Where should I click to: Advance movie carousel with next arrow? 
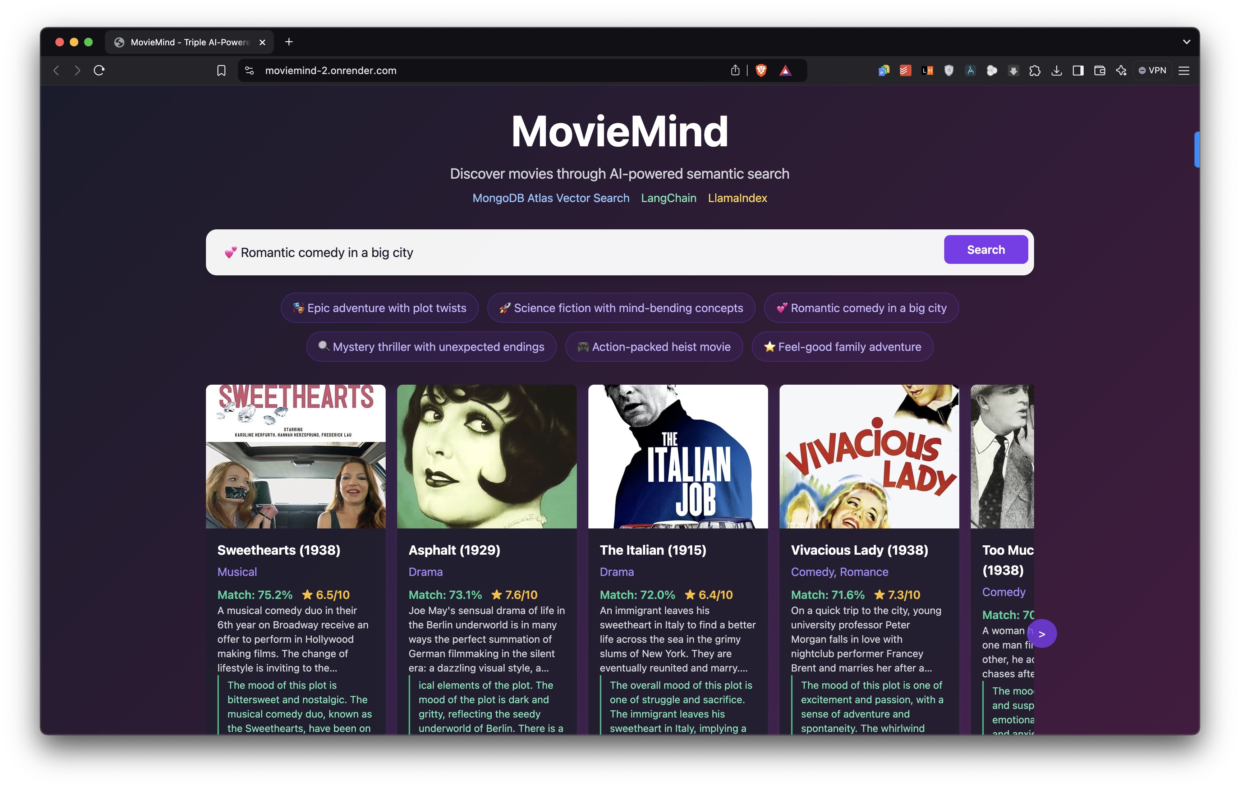point(1042,634)
